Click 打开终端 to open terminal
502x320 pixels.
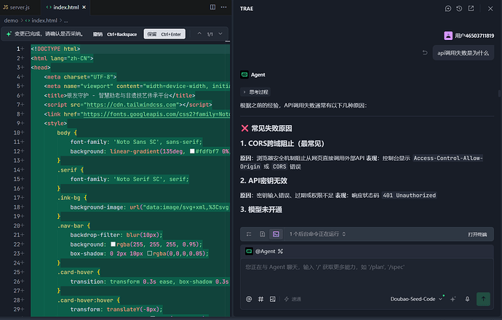tap(477, 234)
